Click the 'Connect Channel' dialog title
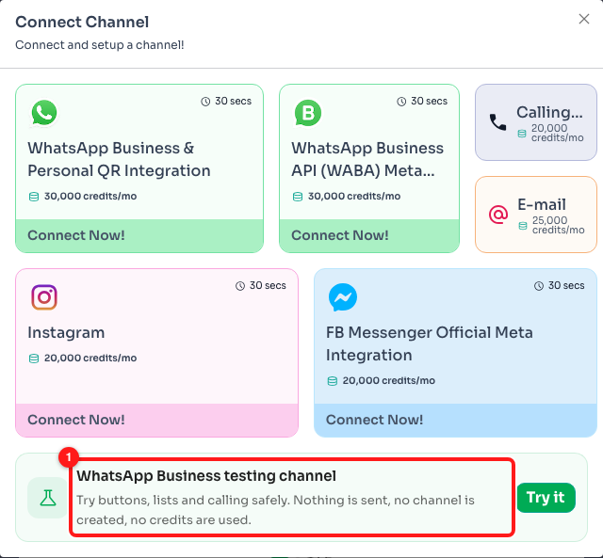Image resolution: width=603 pixels, height=558 pixels. (82, 22)
